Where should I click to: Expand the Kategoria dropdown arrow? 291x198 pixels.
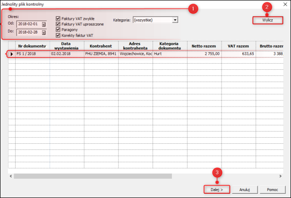point(175,20)
